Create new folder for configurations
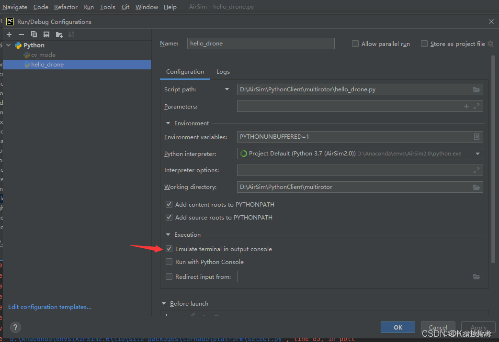The height and width of the screenshot is (342, 499). [59, 34]
